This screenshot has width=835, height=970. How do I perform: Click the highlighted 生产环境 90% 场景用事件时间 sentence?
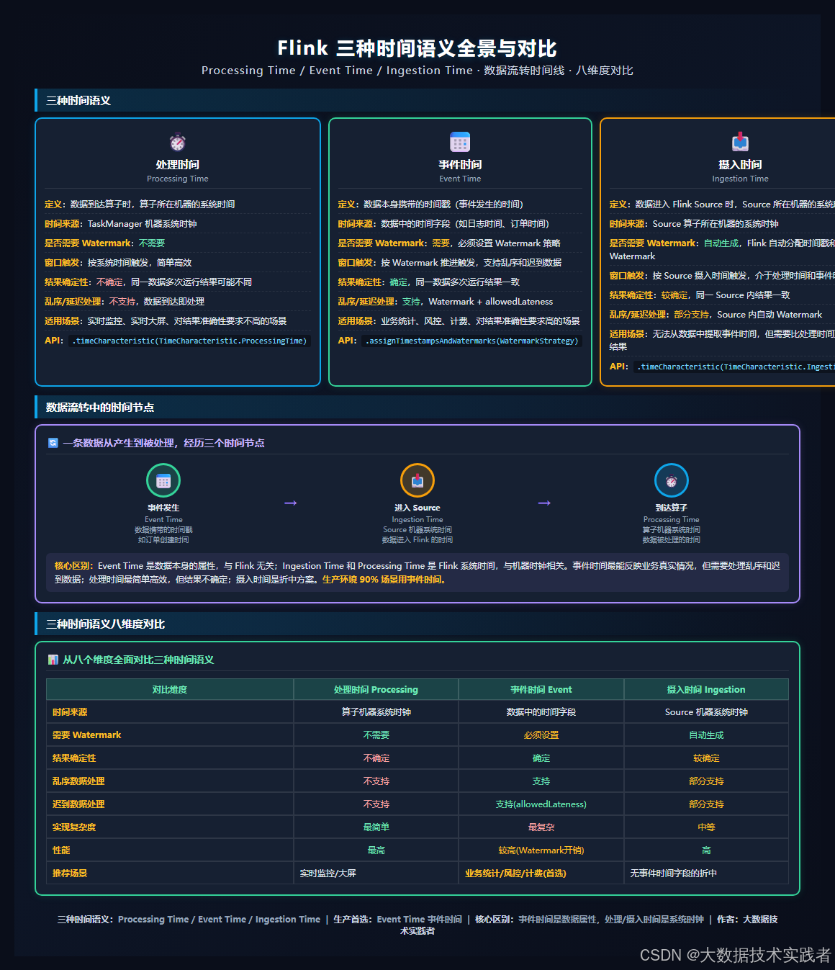click(x=384, y=580)
